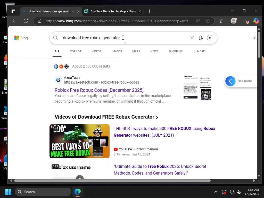
Task: Click the scroll down arrow of vertical scrollbar
Action: [x=259, y=176]
